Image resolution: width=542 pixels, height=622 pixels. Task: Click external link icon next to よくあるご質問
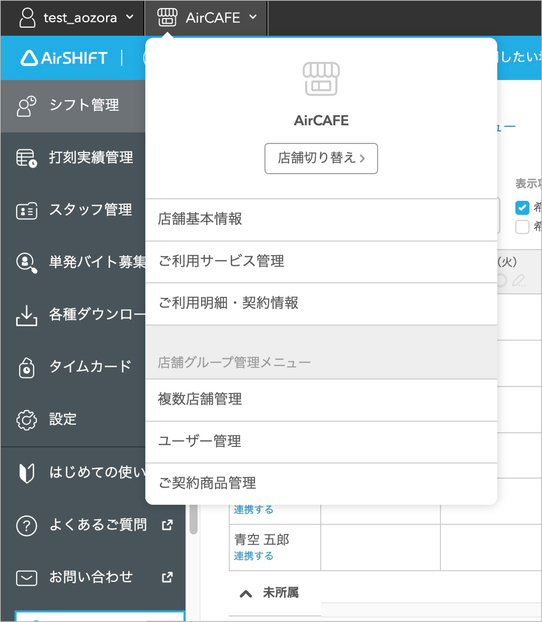pos(167,525)
